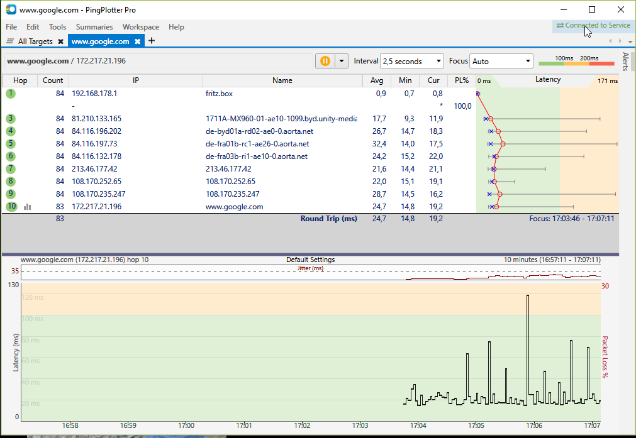Viewport: 636px width, 438px height.
Task: Click IP 213.46.177.42
Action: pyautogui.click(x=94, y=169)
